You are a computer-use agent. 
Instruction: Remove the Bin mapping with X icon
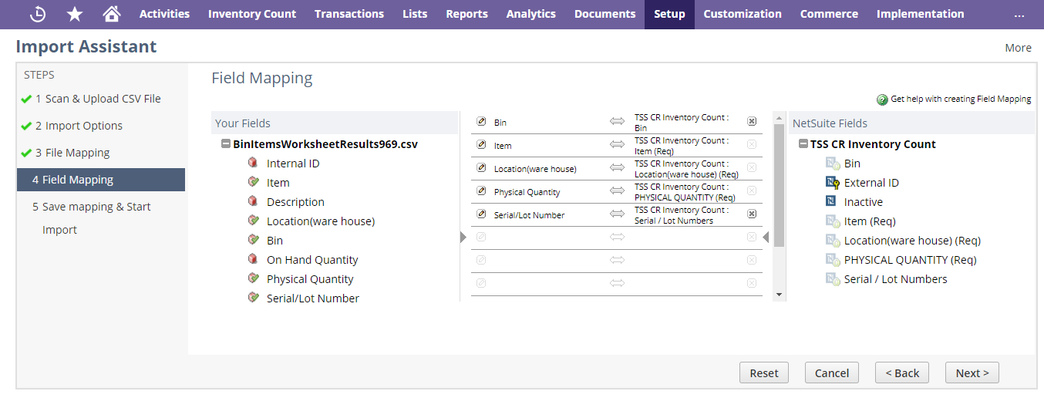pos(752,121)
